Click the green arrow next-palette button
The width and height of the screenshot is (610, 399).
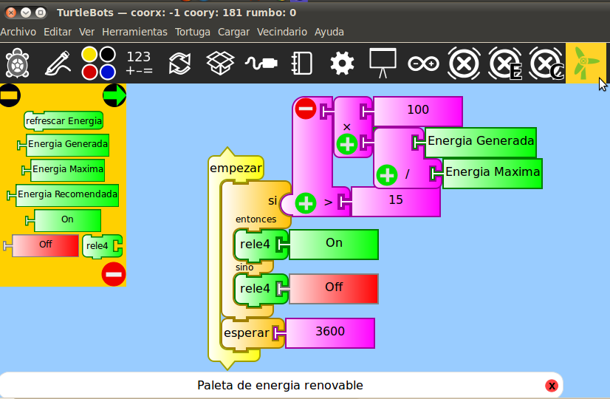[x=114, y=95]
